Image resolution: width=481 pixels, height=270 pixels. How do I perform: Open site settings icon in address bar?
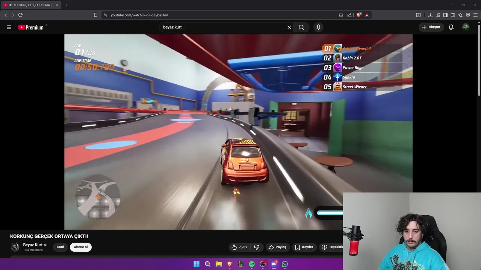pos(105,15)
